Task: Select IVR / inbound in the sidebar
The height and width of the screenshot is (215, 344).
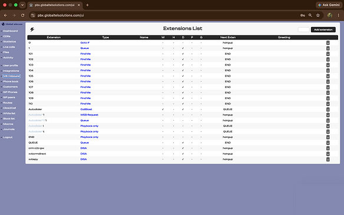Action: coord(11,76)
